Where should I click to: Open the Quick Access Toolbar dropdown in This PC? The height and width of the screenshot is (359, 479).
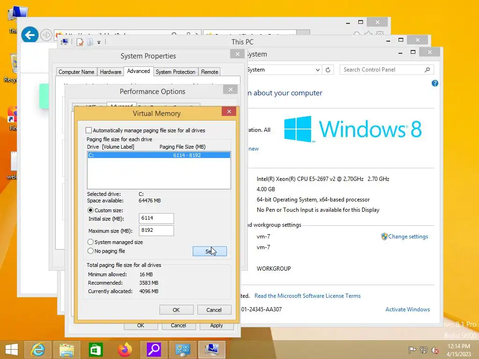(x=99, y=43)
